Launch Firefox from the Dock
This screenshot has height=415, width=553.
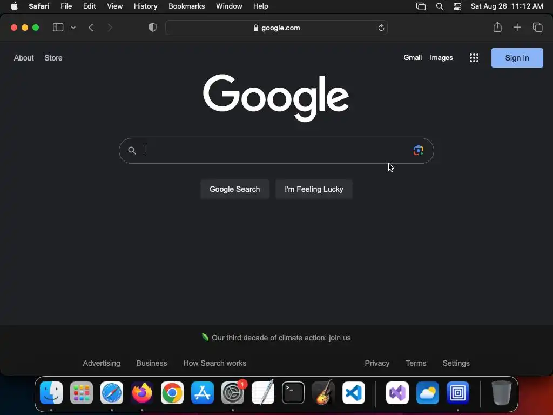tap(142, 393)
